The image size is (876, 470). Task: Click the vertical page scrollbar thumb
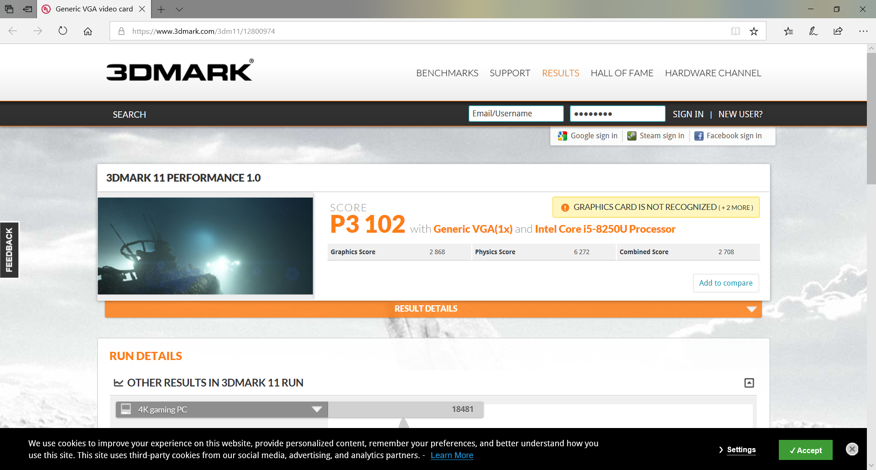[x=871, y=119]
